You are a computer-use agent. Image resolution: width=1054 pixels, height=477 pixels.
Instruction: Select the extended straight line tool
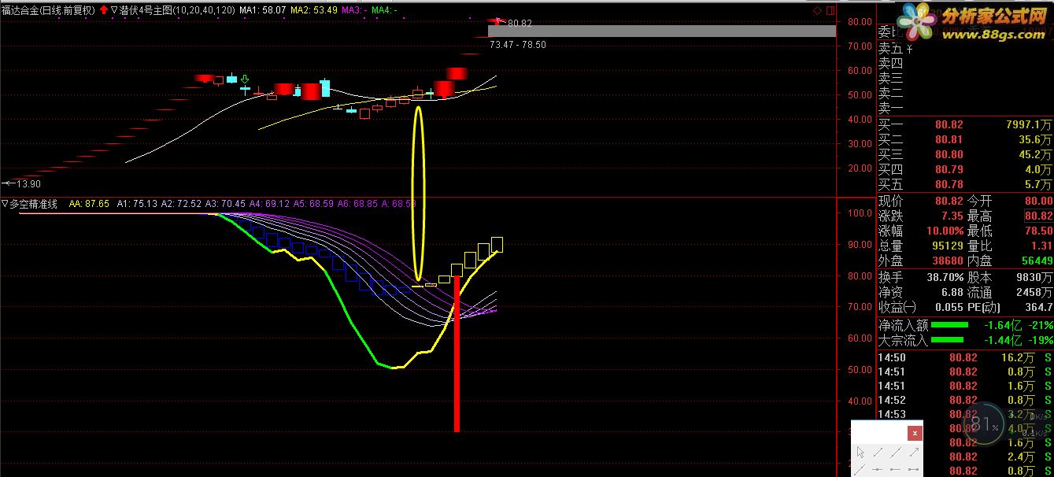coord(896,453)
